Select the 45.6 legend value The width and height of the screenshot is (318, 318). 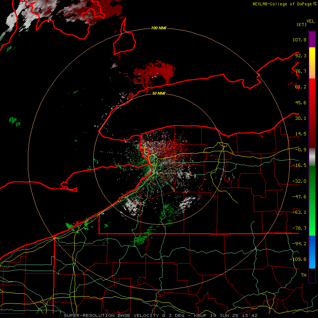[x=301, y=102]
